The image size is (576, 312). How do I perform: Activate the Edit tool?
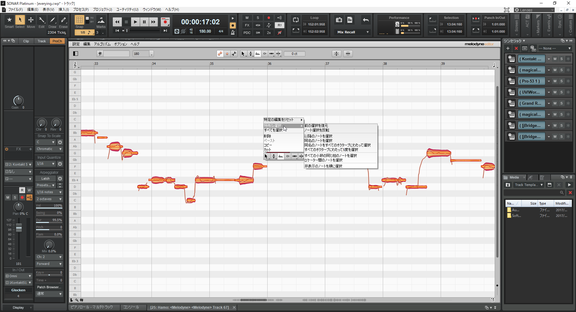(x=42, y=22)
